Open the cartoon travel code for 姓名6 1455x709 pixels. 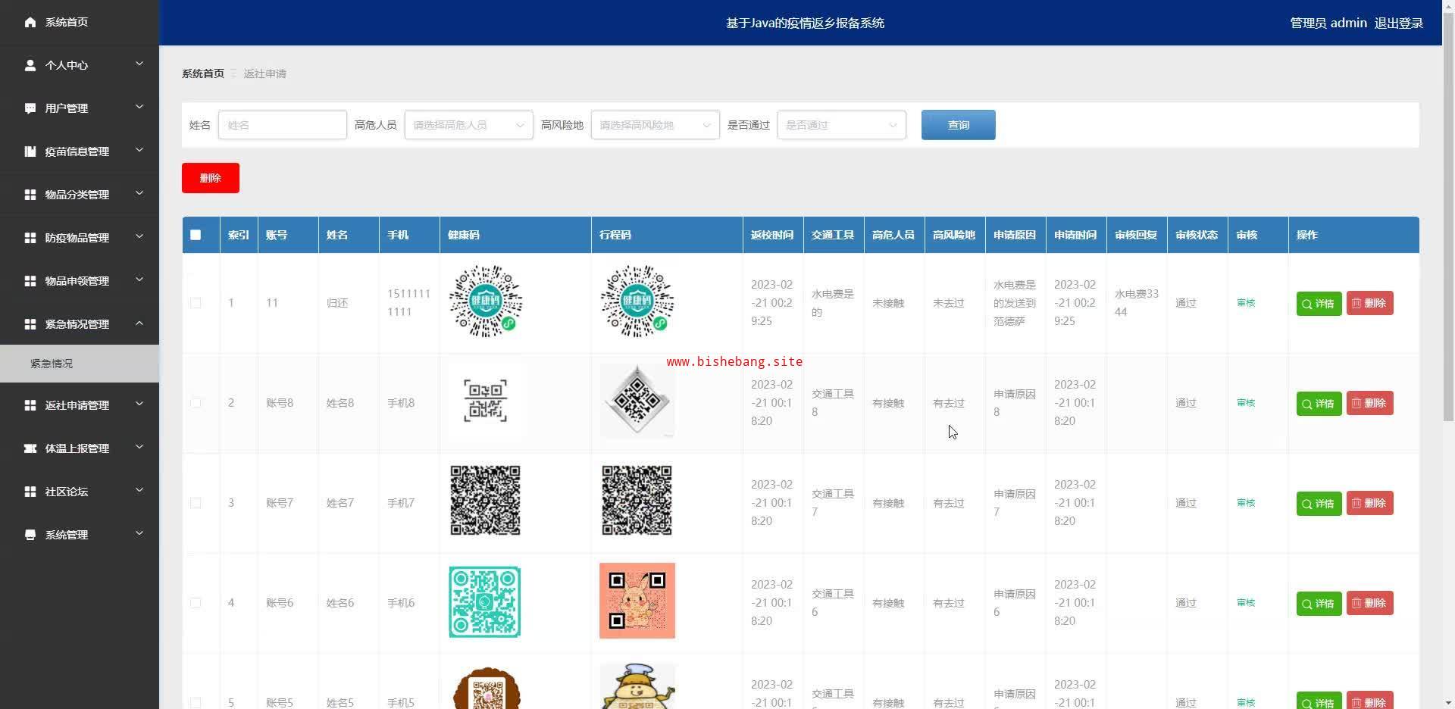pos(637,601)
